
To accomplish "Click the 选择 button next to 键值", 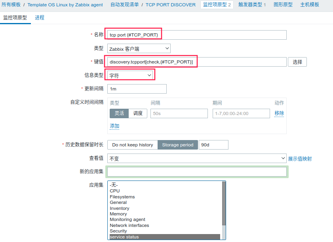I will (297, 61).
